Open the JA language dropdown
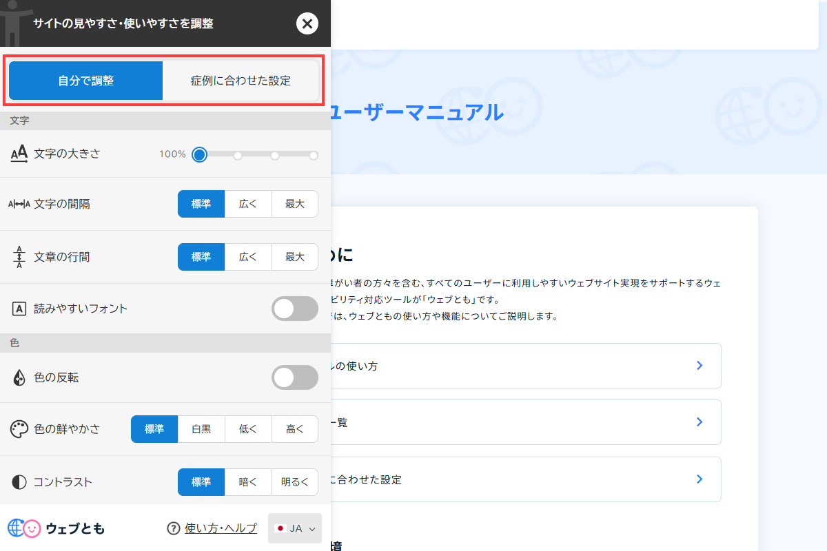 pos(294,528)
